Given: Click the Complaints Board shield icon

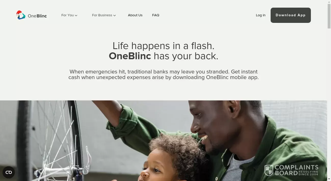Looking at the screenshot, I should point(269,170).
